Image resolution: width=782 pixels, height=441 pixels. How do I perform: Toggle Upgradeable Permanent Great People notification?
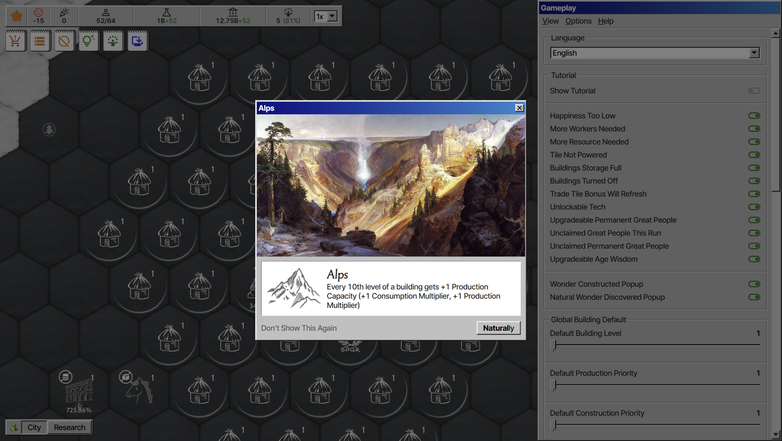[754, 220]
